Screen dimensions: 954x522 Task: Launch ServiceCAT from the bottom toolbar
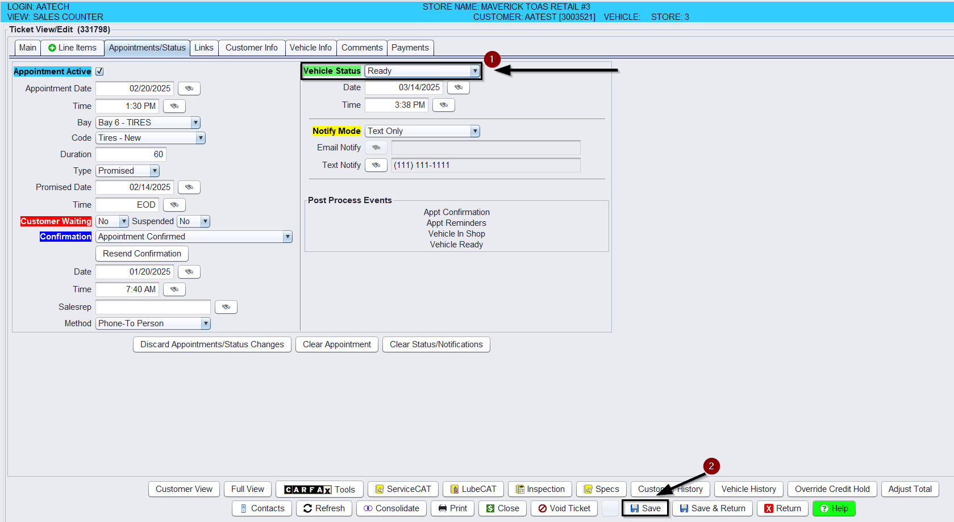tap(403, 489)
